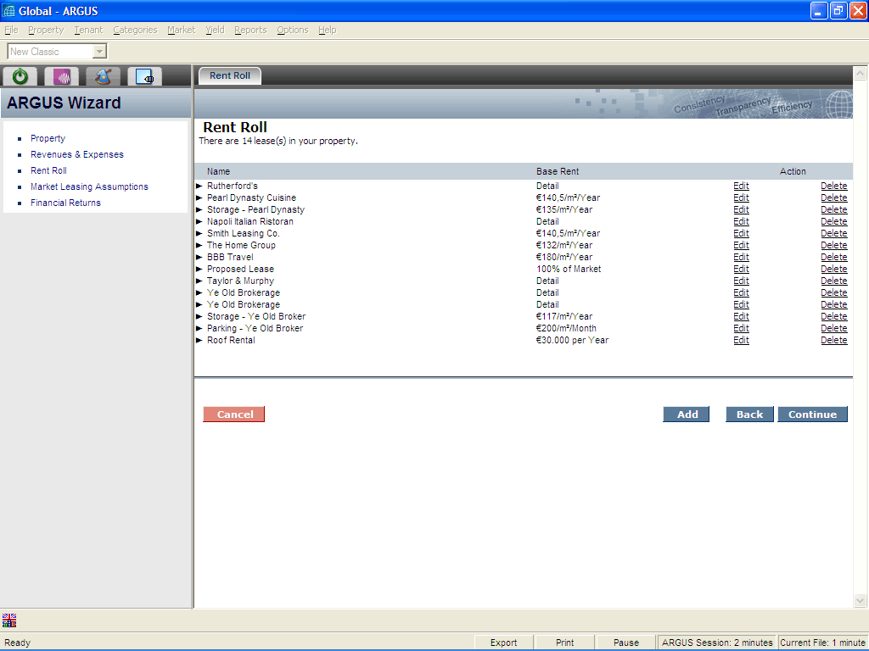Viewport: 869px width, 651px height.
Task: Click the scrollbar up arrow
Action: coord(860,73)
